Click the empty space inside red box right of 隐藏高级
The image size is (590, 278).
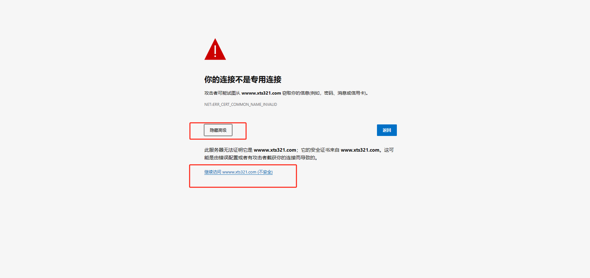click(239, 131)
